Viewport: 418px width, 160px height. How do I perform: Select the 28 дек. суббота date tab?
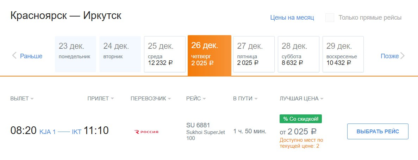299,54
